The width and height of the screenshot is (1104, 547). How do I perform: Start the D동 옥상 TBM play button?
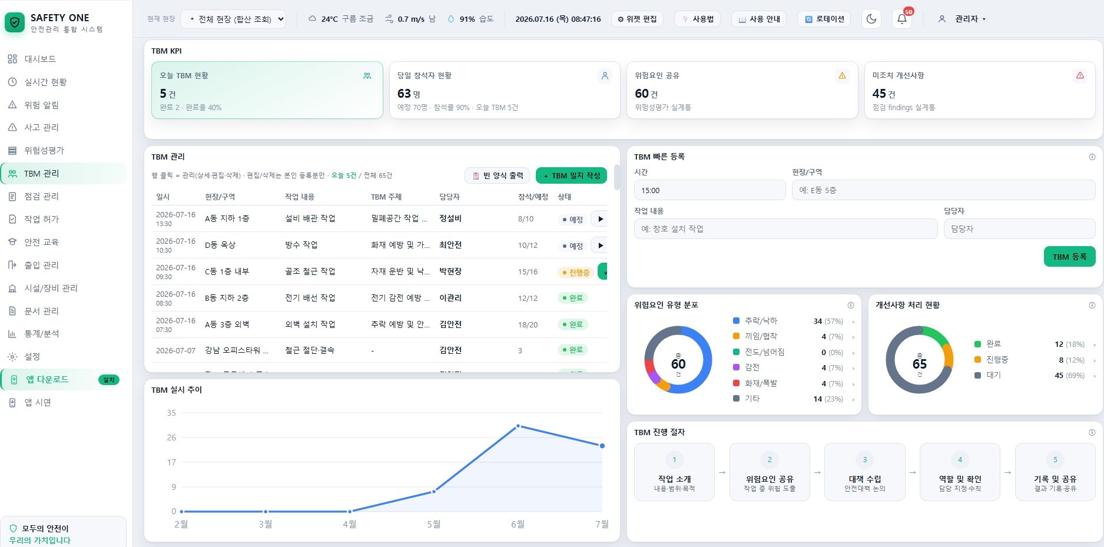pos(599,246)
